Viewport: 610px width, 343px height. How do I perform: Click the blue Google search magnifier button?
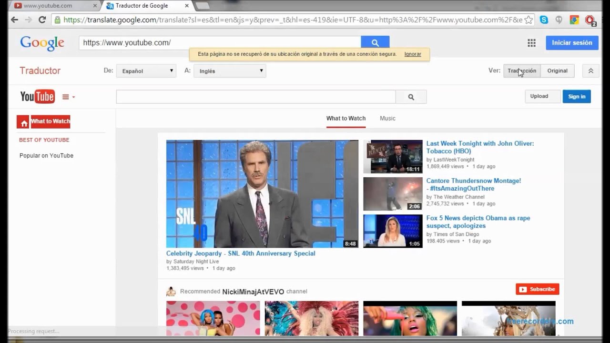[x=375, y=42]
